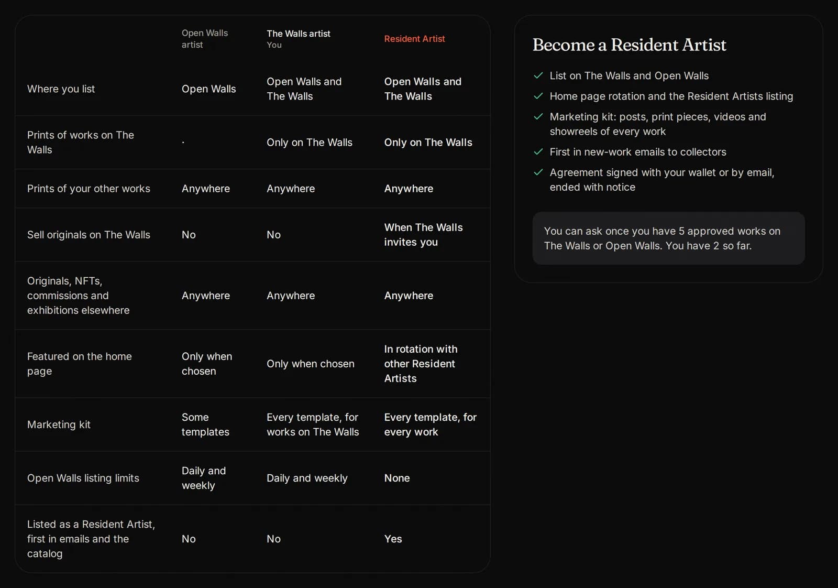Click the checkmark next to 'Agreement signed with your wallet'
Image resolution: width=838 pixels, height=588 pixels.
coord(538,172)
